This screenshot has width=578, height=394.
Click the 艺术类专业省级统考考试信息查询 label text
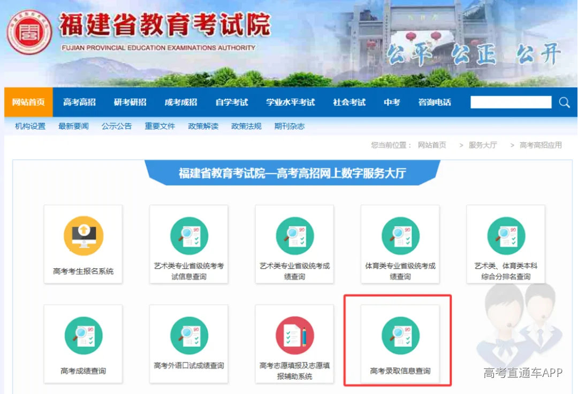[x=189, y=272]
